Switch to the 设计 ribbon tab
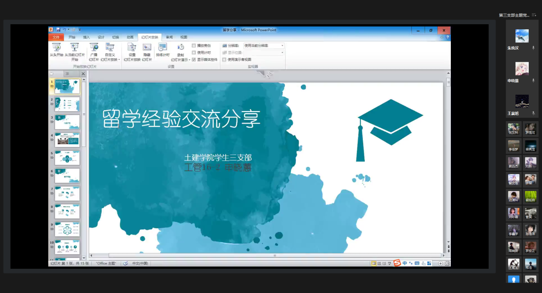 coord(101,38)
